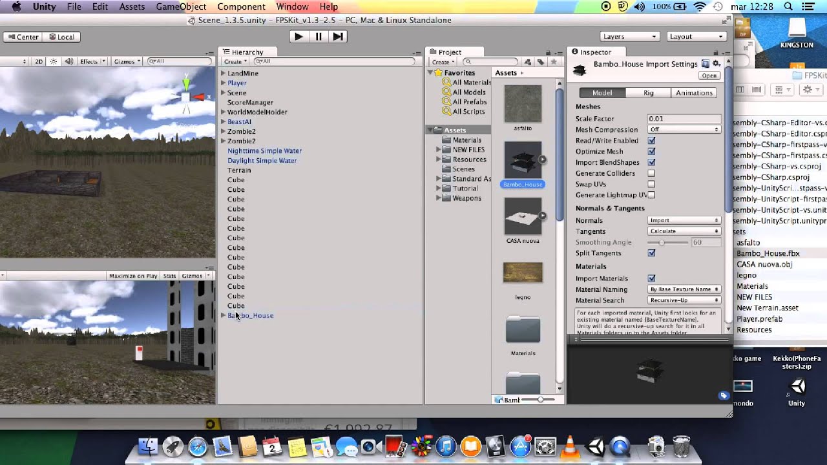Toggle Maximize on Play in Game view
The image size is (827, 465).
(133, 276)
